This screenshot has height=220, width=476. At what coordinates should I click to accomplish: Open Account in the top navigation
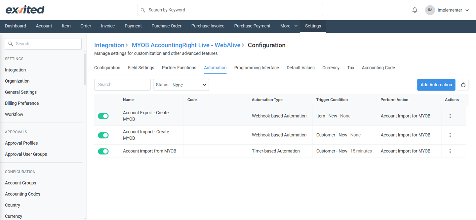[44, 26]
